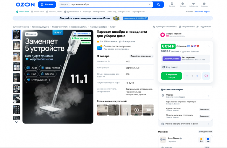Open the 6 вопросов questions link

[127, 41]
